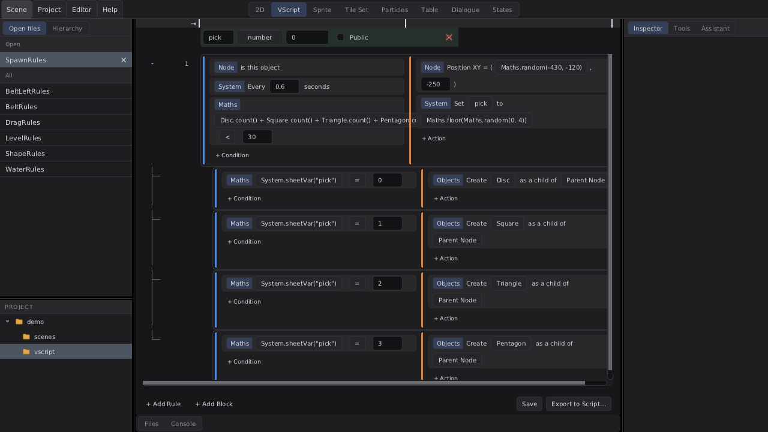The height and width of the screenshot is (432, 768).
Task: Switch to the Dialogue tab
Action: tap(466, 10)
